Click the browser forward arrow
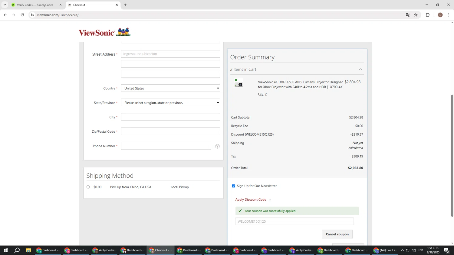Screen dimensions: 454x255 pyautogui.click(x=14, y=15)
